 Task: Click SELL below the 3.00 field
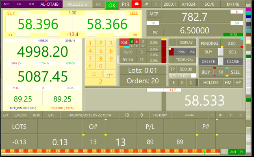click(233, 52)
